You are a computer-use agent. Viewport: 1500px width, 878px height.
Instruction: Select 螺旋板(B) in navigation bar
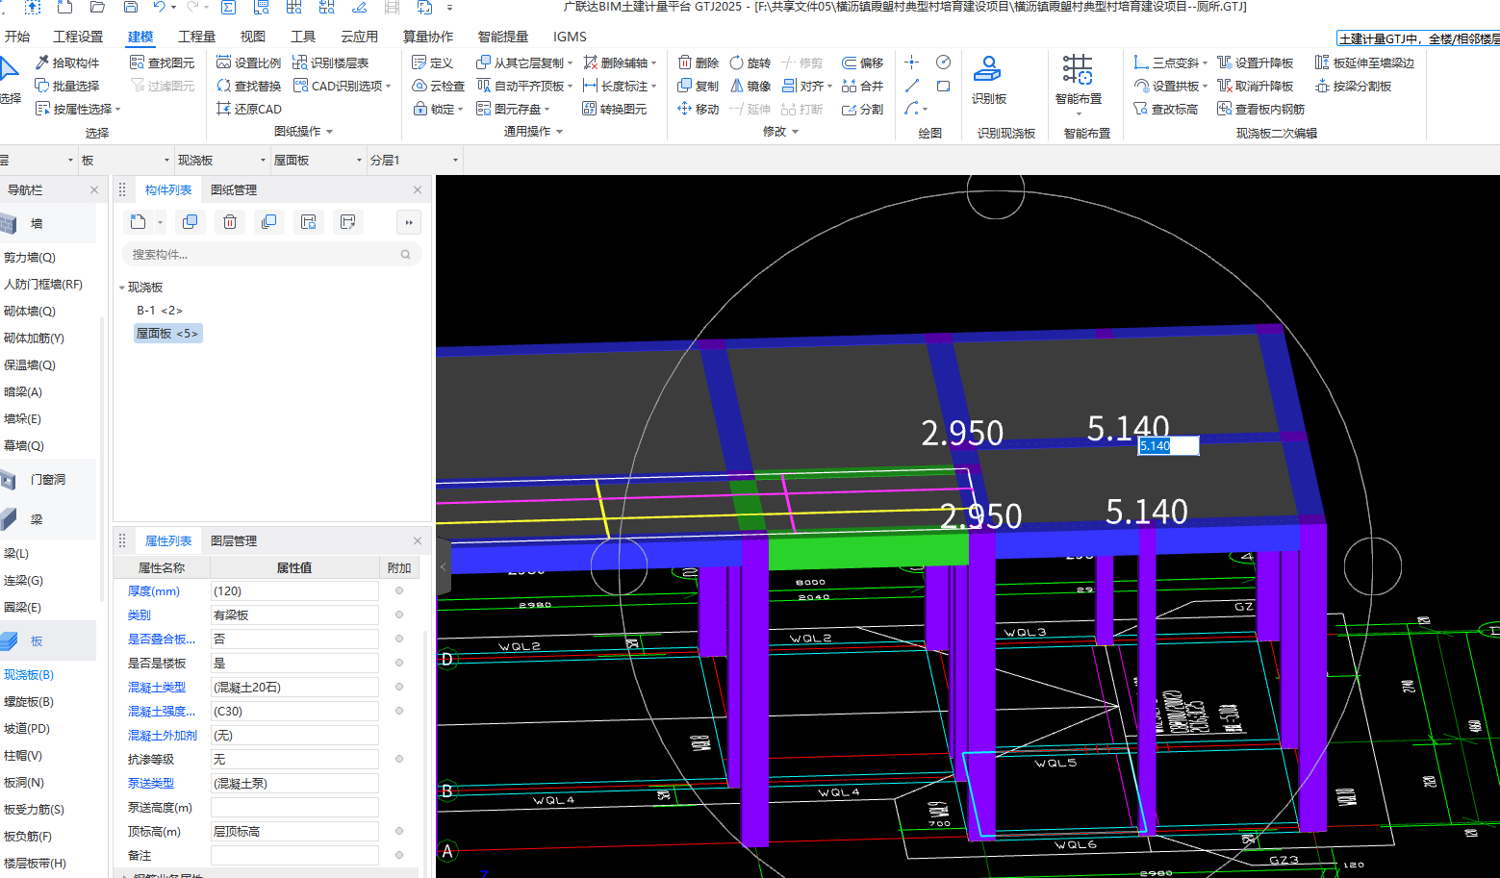point(29,702)
